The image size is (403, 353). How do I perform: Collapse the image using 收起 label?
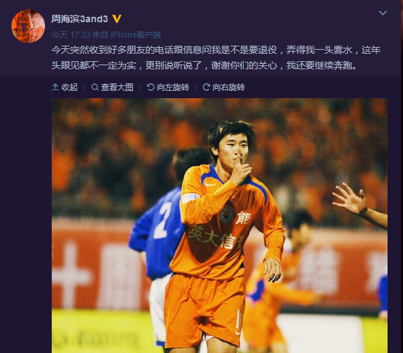tap(69, 87)
